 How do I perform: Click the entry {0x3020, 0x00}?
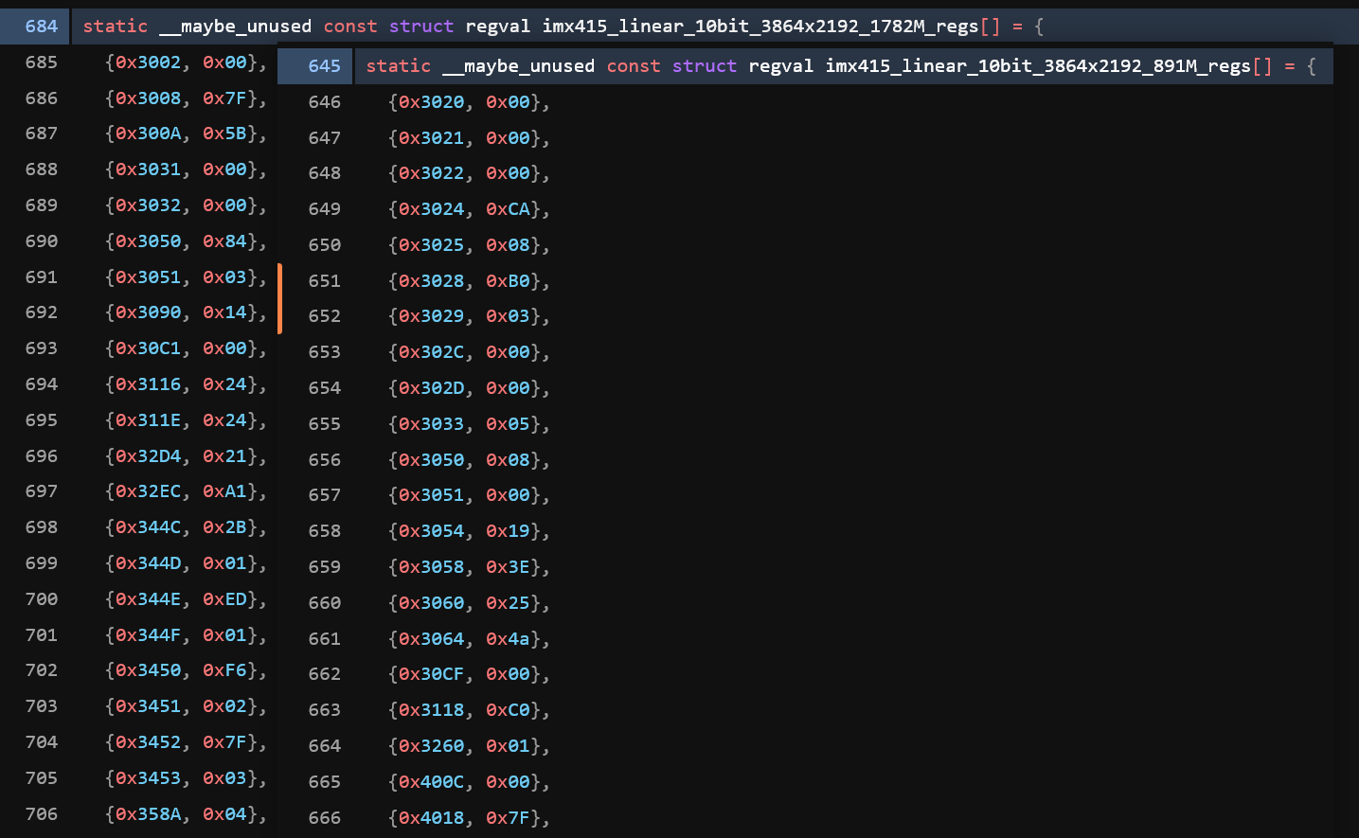click(469, 102)
